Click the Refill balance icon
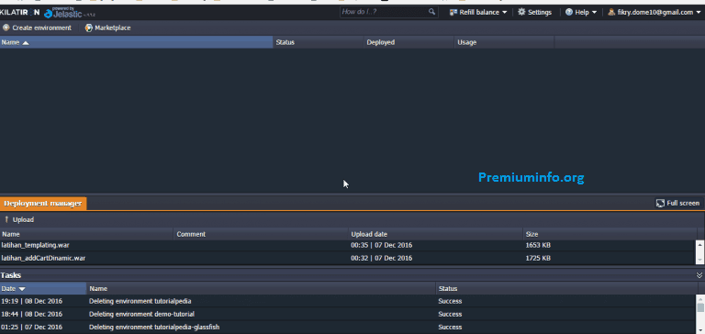This screenshot has height=334, width=705. [453, 12]
